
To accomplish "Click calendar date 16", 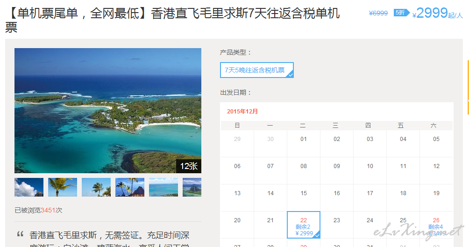I will coord(337,193).
